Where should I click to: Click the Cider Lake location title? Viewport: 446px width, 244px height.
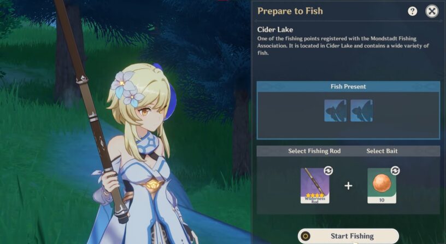tap(275, 30)
